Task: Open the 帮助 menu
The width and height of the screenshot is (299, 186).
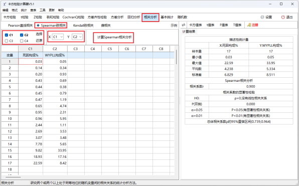Action: point(61,10)
